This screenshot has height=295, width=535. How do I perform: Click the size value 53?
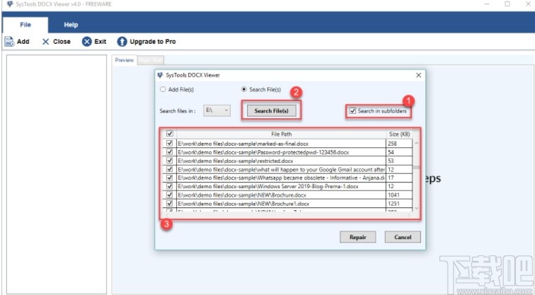(x=391, y=161)
